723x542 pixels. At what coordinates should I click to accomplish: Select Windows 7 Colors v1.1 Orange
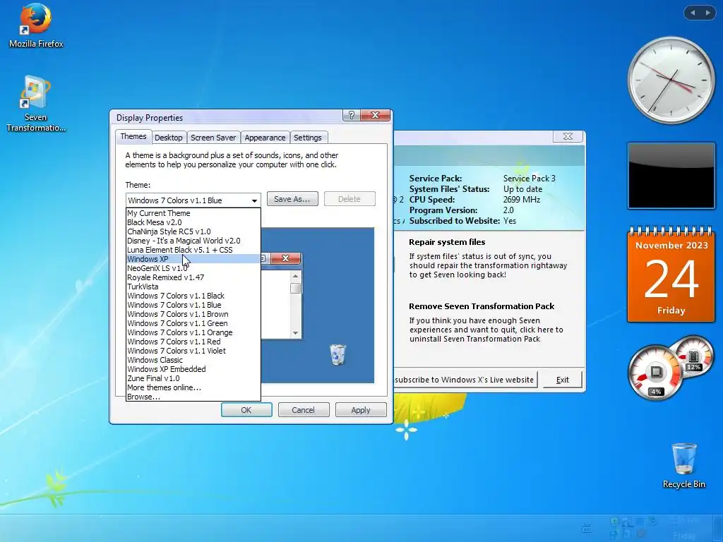click(193, 333)
